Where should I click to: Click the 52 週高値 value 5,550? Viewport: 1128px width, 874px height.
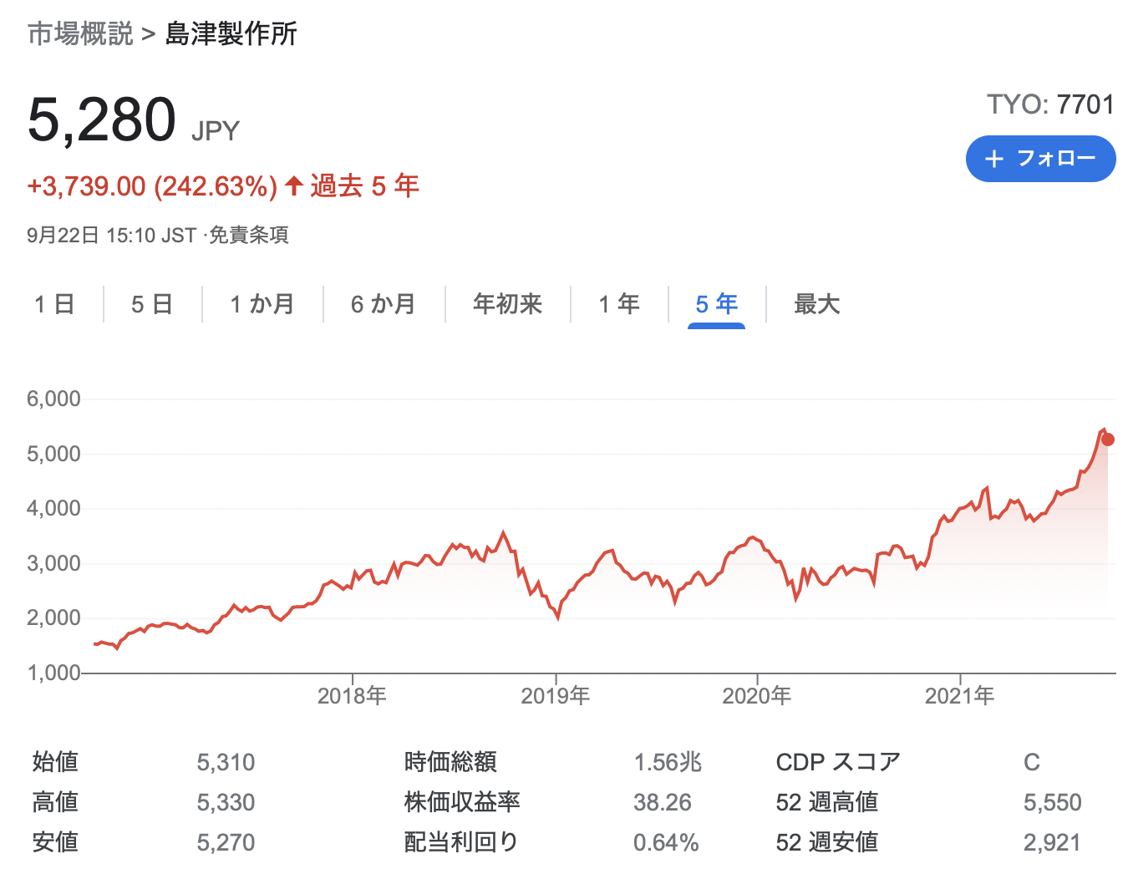point(1053,802)
